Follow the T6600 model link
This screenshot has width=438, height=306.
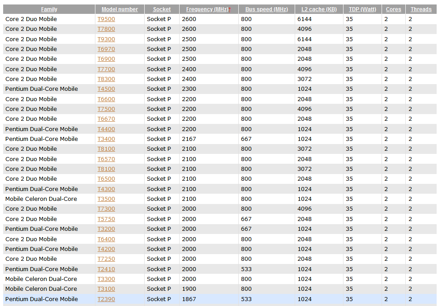pyautogui.click(x=106, y=99)
